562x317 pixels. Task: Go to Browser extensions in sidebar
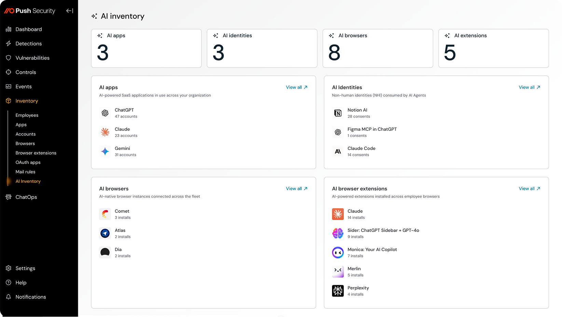point(36,153)
